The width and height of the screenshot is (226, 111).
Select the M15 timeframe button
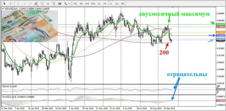87,4
